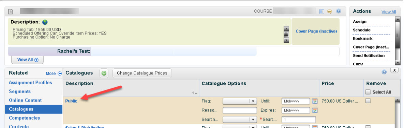Click the description box scroll down arrow
This screenshot has width=404, height=128.
click(286, 40)
